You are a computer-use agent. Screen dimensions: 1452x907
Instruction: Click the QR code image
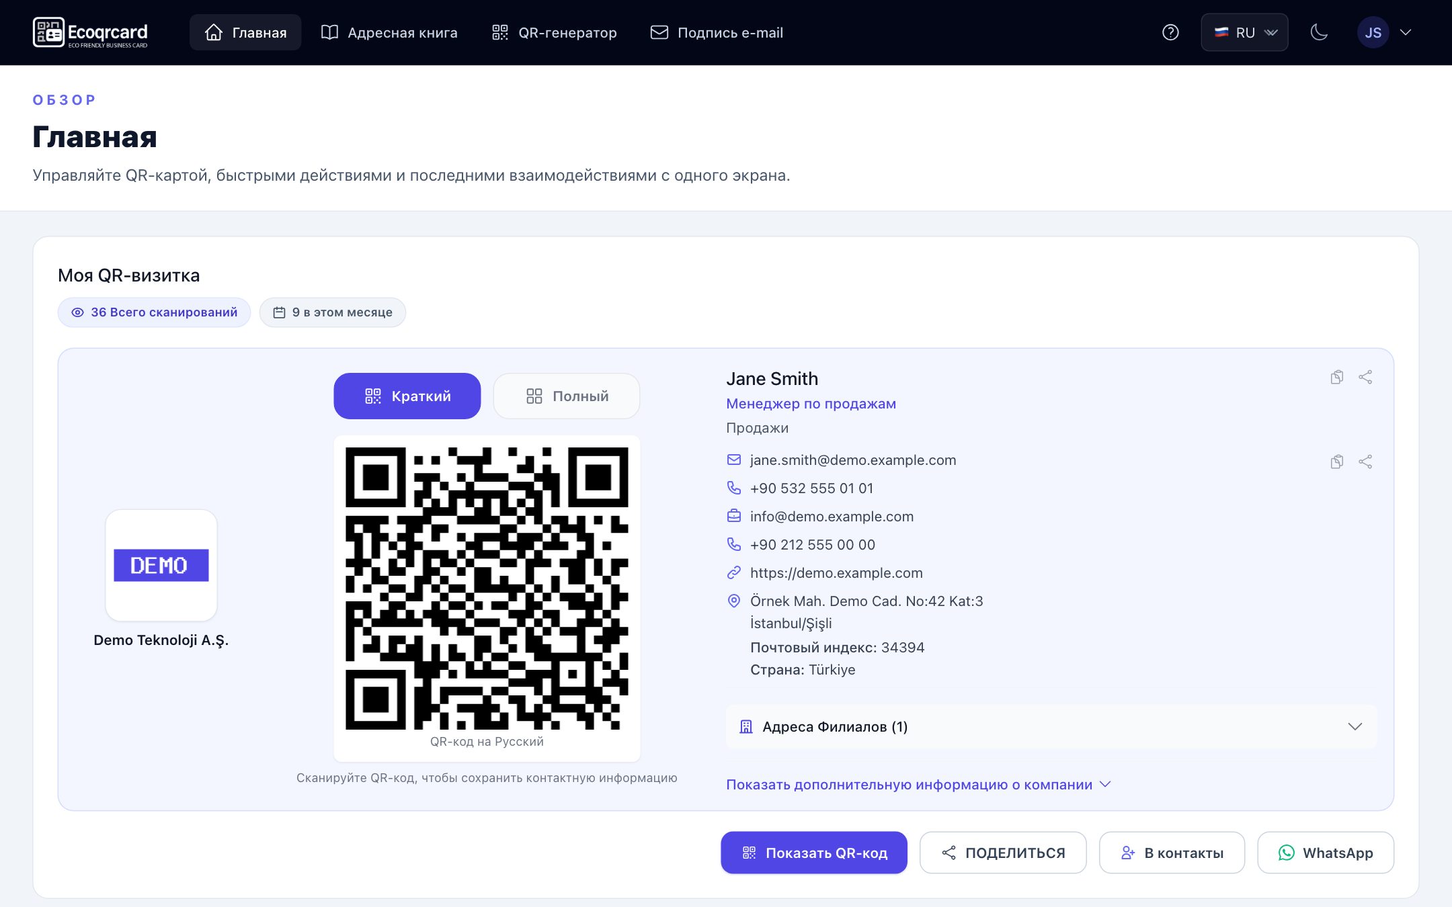click(487, 589)
